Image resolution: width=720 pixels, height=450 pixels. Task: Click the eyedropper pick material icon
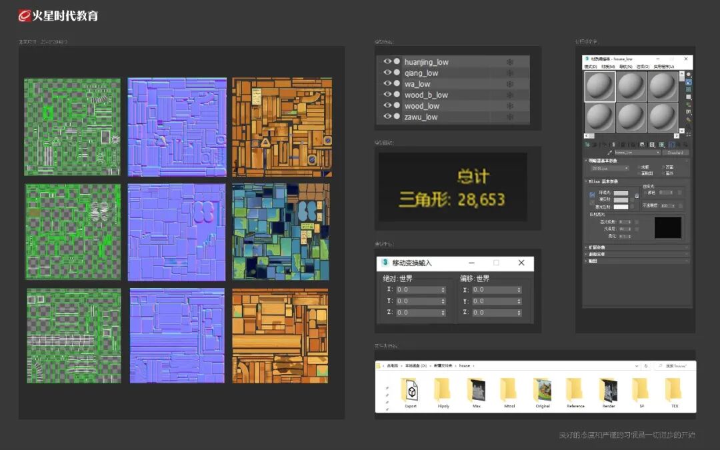(610, 153)
